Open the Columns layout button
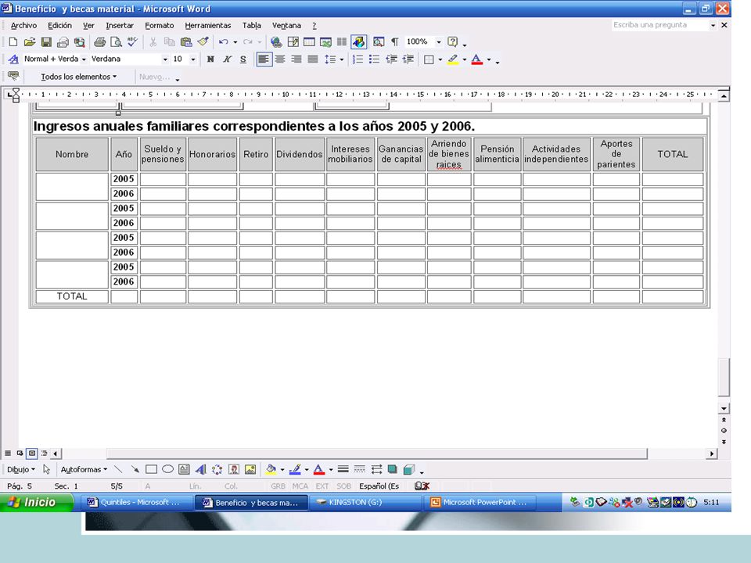The width and height of the screenshot is (751, 563). click(x=342, y=42)
